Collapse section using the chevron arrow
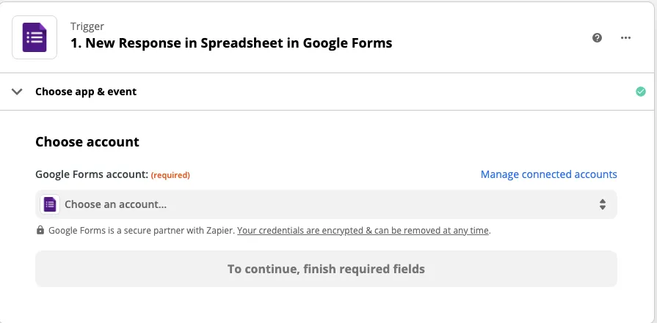Image resolution: width=657 pixels, height=323 pixels. (x=18, y=92)
